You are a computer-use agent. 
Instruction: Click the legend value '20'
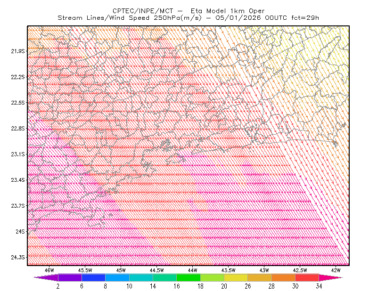tap(224, 286)
